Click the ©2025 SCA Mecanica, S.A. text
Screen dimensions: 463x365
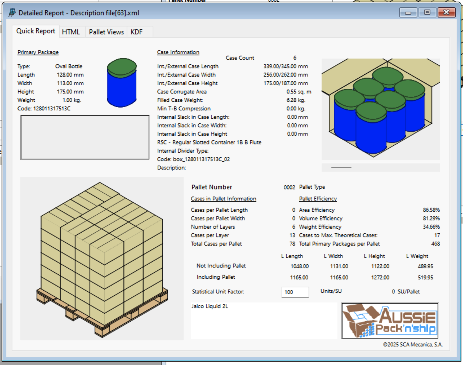point(413,344)
